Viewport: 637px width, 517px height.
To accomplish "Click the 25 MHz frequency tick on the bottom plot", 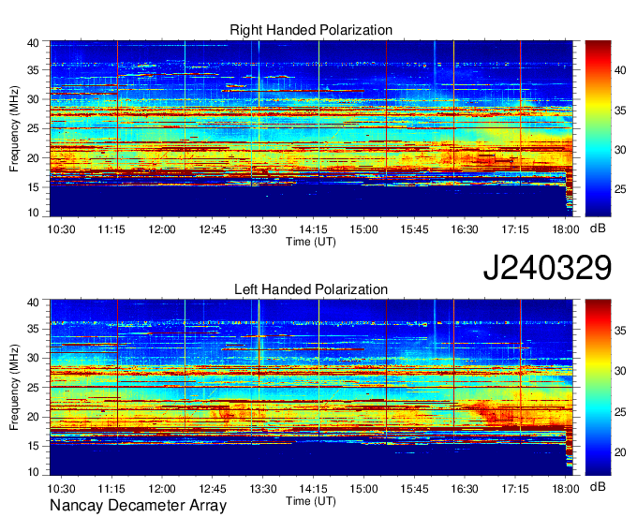I will 33,388.
